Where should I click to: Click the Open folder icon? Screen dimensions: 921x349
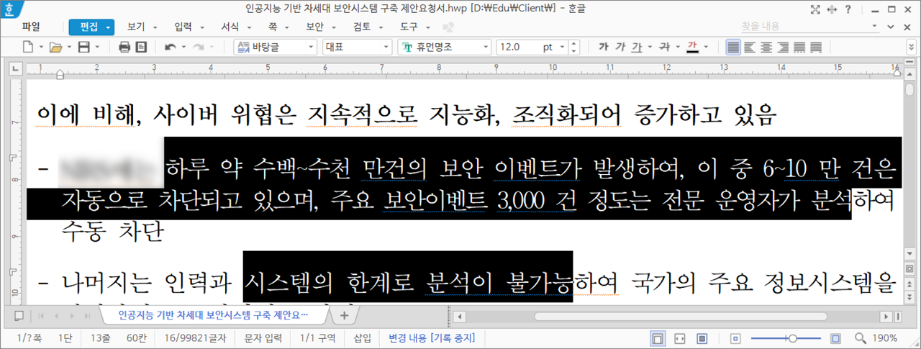point(55,47)
